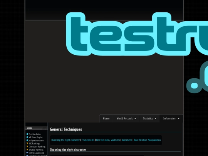This screenshot has height=156, width=208.
Task: Click the blue bullet beside WR Video Playlist
Action: coord(27,137)
